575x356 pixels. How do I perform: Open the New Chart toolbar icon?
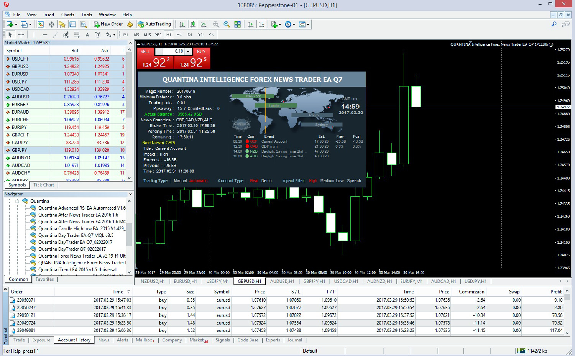10,24
